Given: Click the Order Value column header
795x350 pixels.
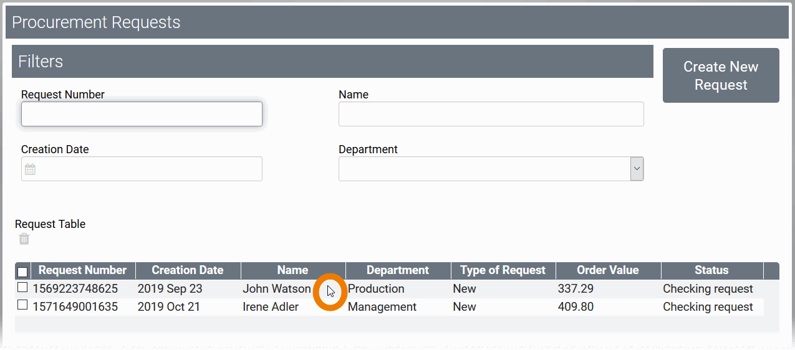Looking at the screenshot, I should pyautogui.click(x=607, y=270).
